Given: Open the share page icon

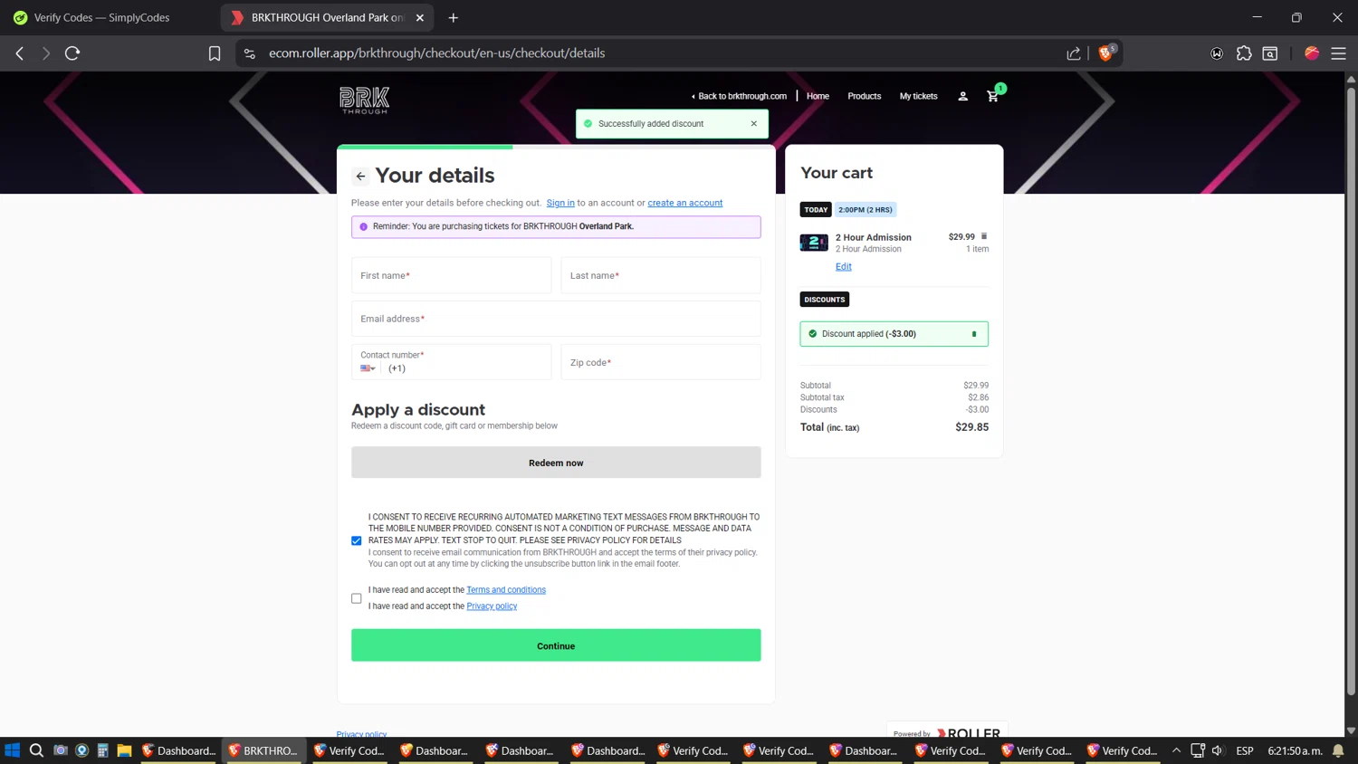Looking at the screenshot, I should pos(1074,53).
